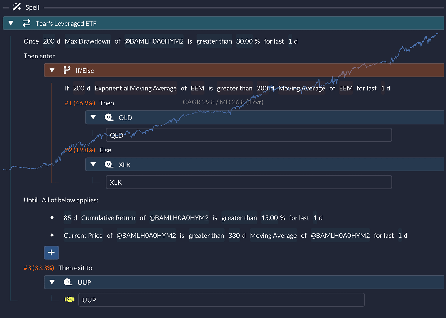The image size is (446, 318).
Task: Select @BAMLH0A0HYM2 ticker in Cumulative Return row
Action: click(179, 218)
